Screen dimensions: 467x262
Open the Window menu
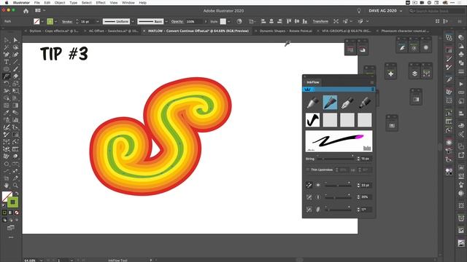[x=128, y=2]
